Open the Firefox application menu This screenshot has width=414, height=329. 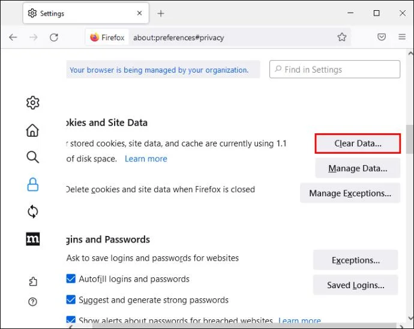coord(402,37)
